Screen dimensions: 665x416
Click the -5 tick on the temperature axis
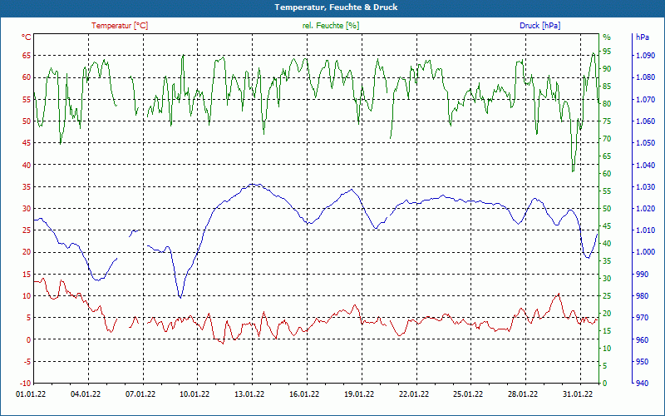[x=27, y=362]
